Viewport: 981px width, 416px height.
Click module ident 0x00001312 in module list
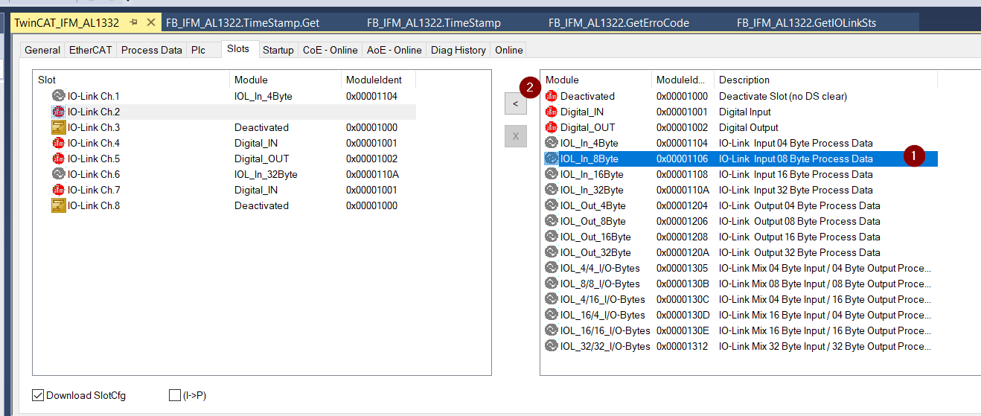point(682,346)
